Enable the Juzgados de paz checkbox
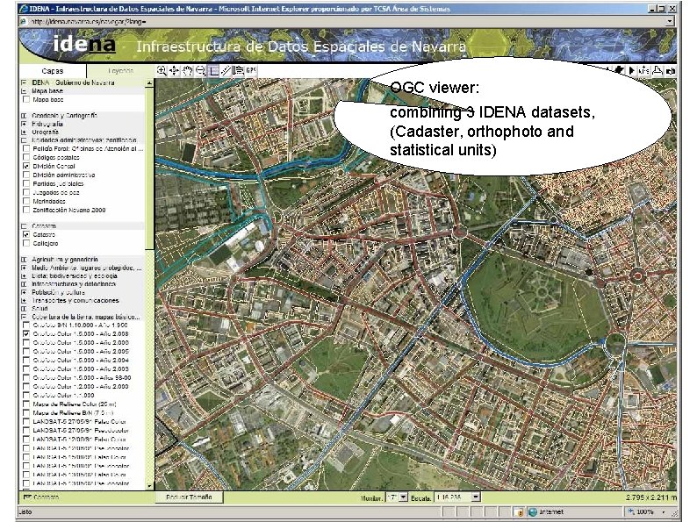Viewport: 697px width, 522px height. click(x=26, y=192)
